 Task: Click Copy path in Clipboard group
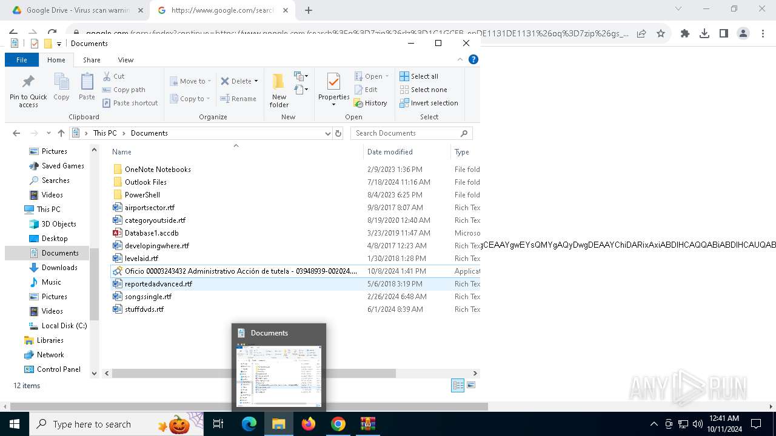pos(124,90)
